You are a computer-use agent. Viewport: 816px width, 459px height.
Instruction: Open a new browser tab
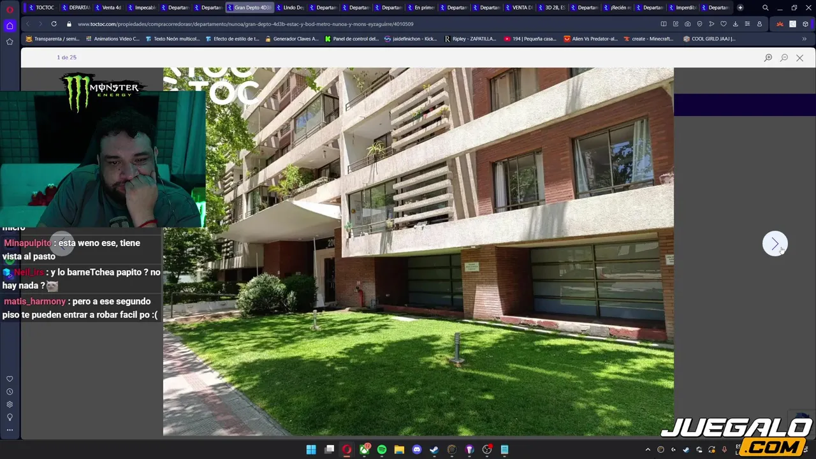[x=740, y=8]
